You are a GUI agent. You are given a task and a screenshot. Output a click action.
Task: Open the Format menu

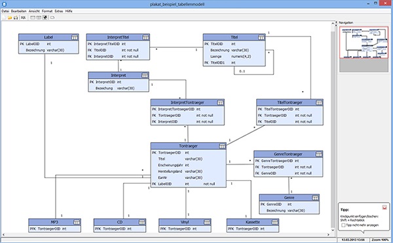(x=47, y=11)
